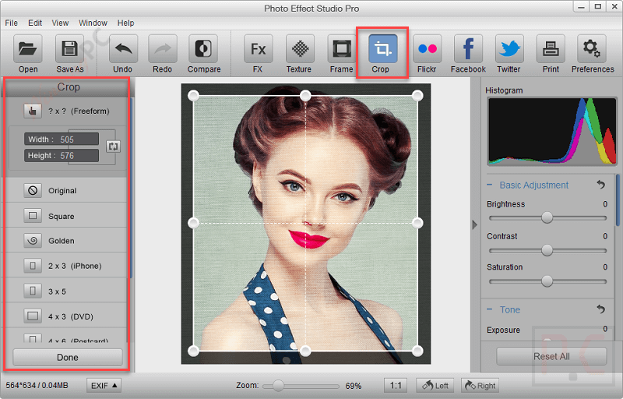The height and width of the screenshot is (399, 623).
Task: Activate the Compare before/after icon
Action: 203,49
